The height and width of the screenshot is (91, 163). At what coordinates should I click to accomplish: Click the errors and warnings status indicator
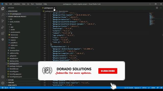[5, 88]
